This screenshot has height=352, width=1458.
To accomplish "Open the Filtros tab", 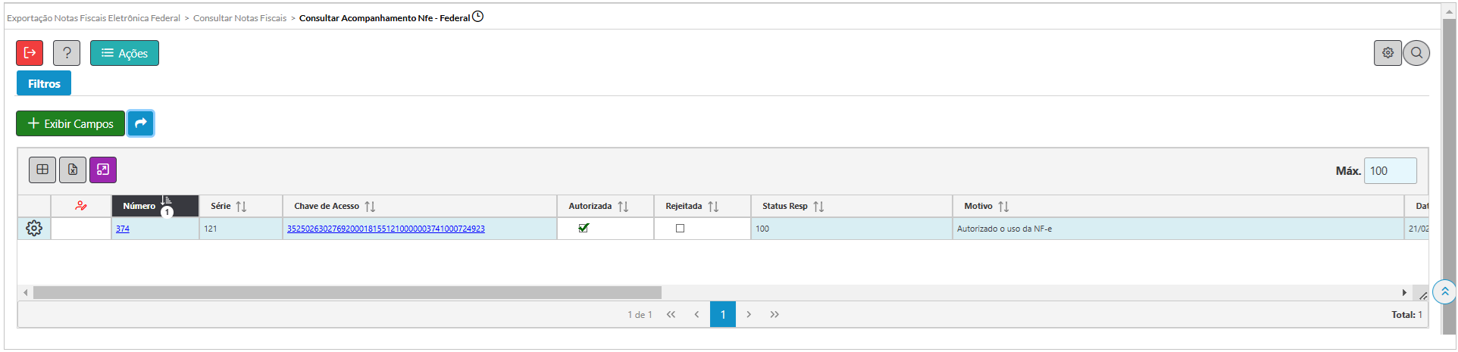I will pos(44,83).
